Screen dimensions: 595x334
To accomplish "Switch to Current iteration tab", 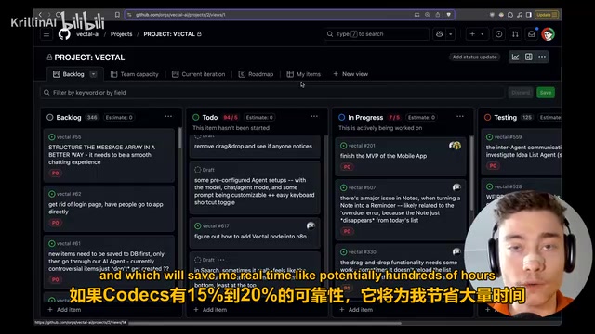I will coord(198,74).
